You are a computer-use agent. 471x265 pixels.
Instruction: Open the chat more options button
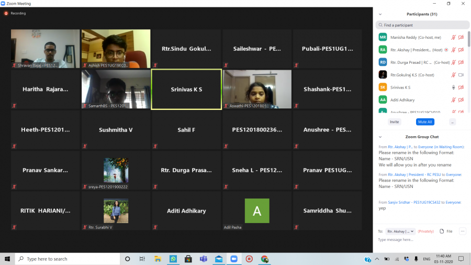[462, 231]
